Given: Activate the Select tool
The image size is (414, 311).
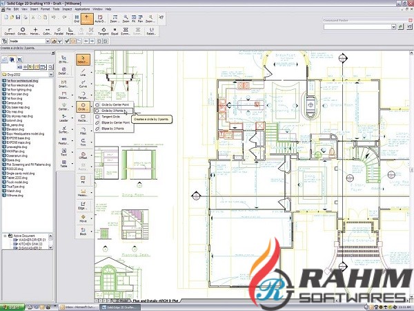Looking at the screenshot, I should (x=83, y=59).
